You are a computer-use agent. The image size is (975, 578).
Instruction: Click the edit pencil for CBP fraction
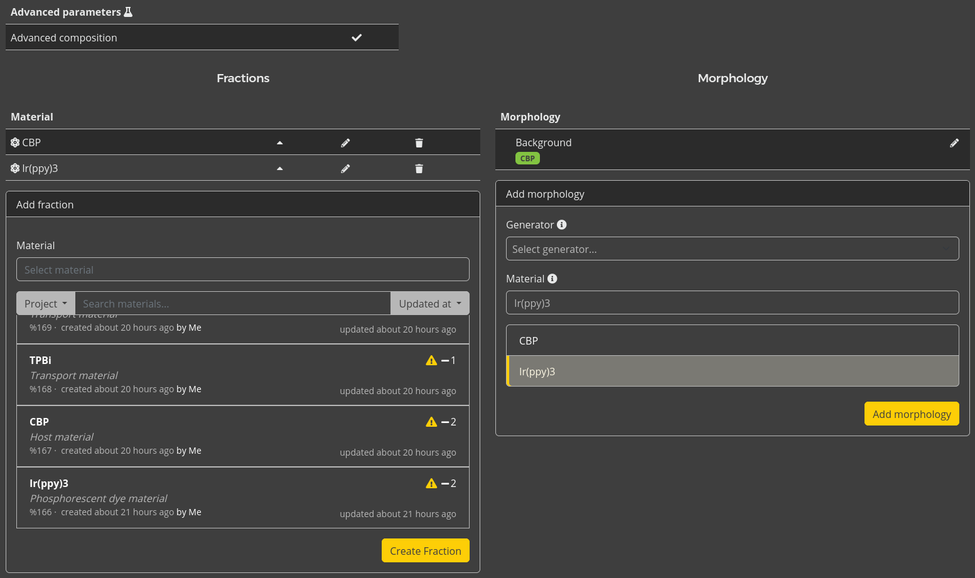[345, 143]
